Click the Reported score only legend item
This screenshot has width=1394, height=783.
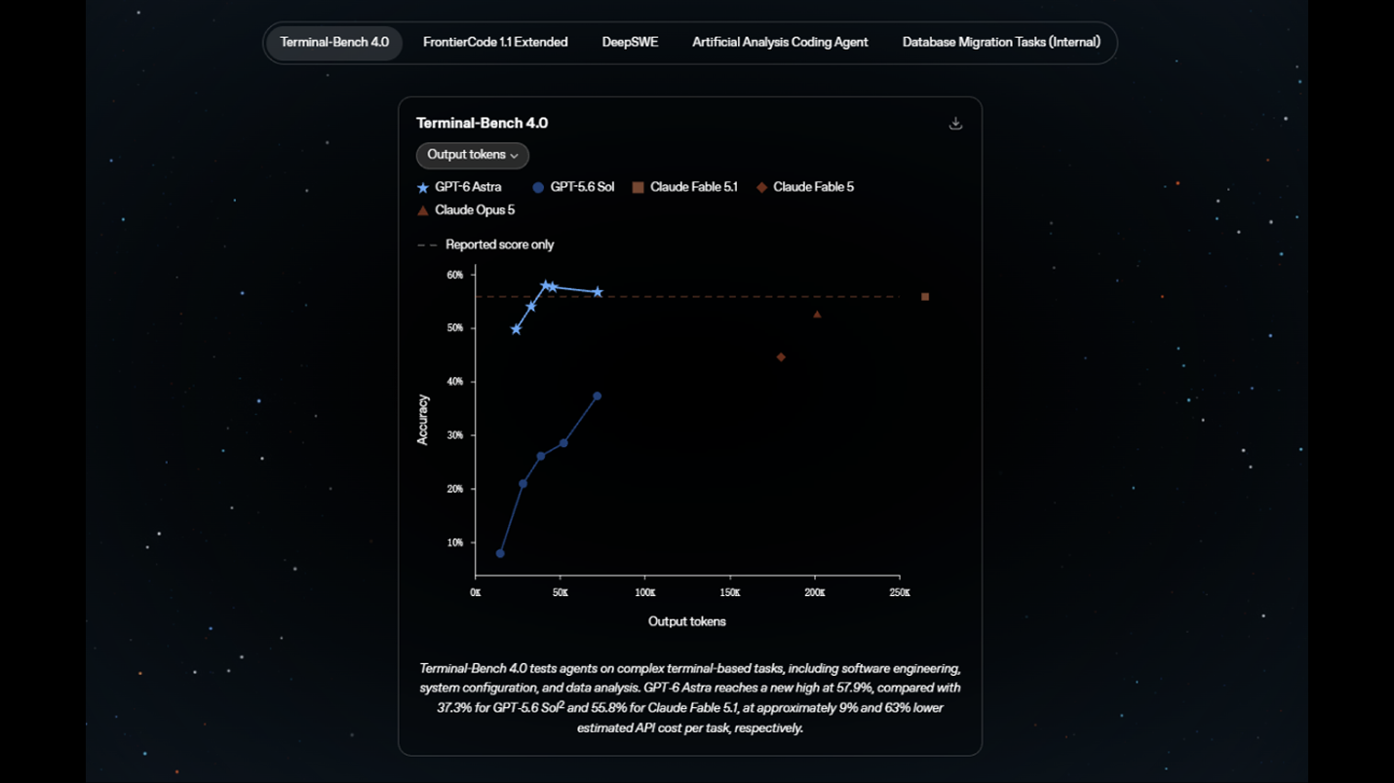coord(485,245)
